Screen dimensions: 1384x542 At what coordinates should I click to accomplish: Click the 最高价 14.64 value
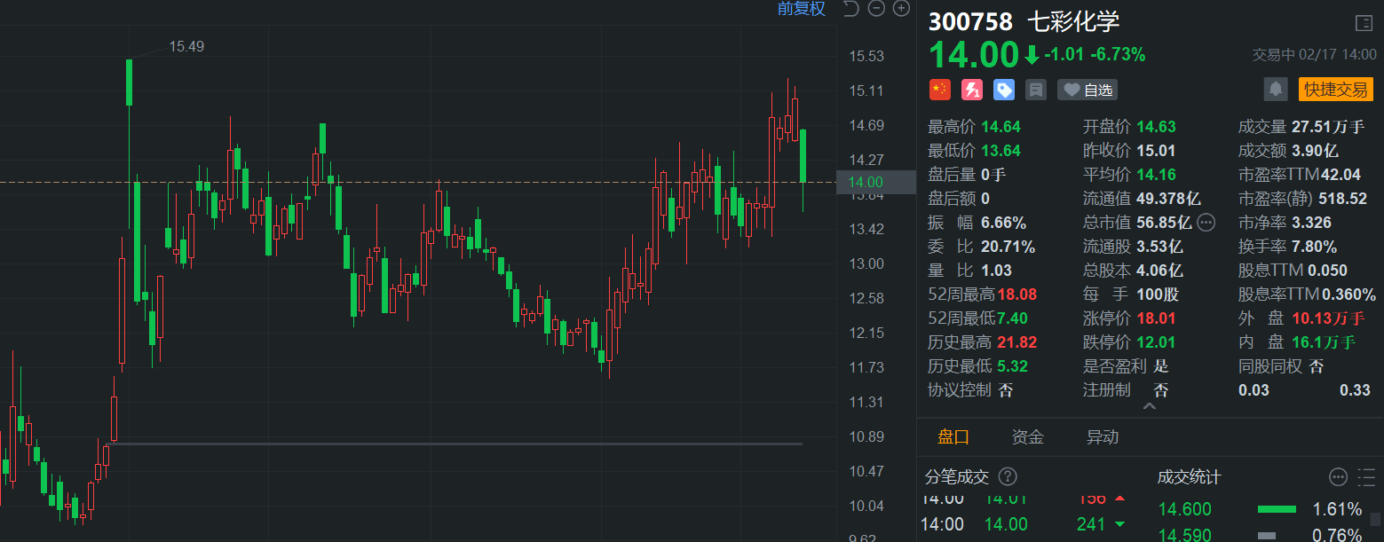click(x=1000, y=127)
